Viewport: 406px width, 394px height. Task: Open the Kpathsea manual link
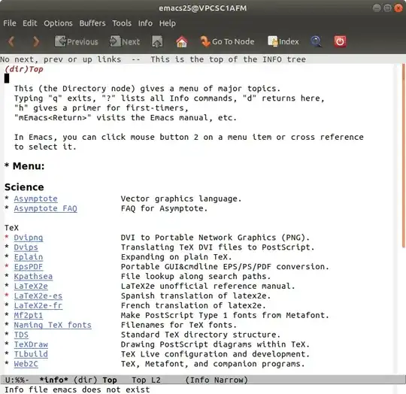click(x=33, y=277)
